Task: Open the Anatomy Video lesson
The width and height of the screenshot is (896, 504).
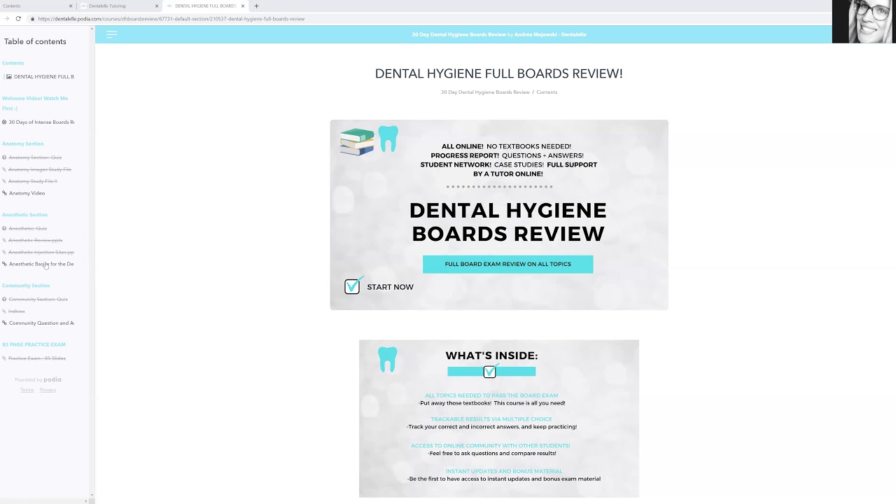Action: (x=27, y=193)
